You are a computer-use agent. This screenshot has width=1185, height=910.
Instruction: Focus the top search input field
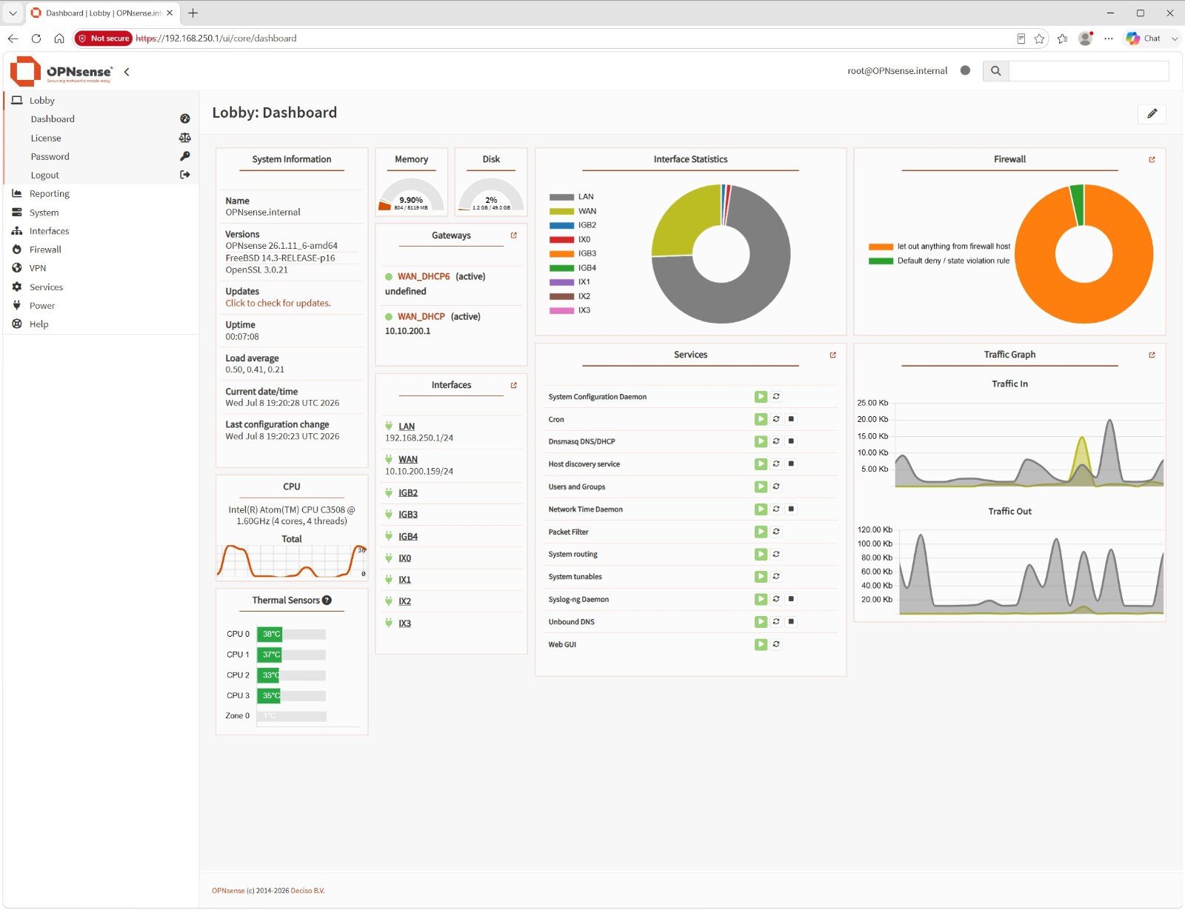1089,71
